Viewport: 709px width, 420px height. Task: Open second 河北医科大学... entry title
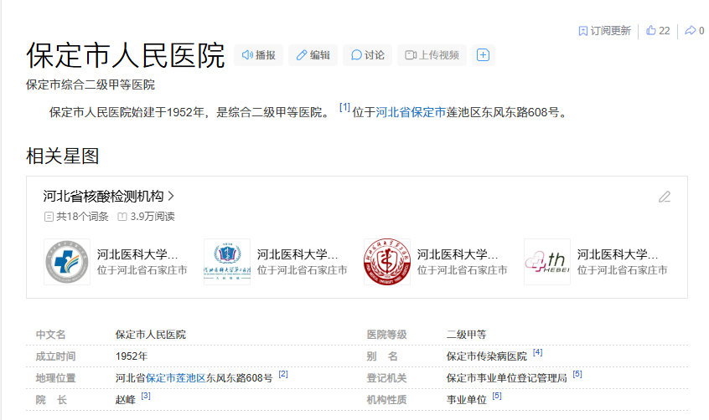pos(298,254)
